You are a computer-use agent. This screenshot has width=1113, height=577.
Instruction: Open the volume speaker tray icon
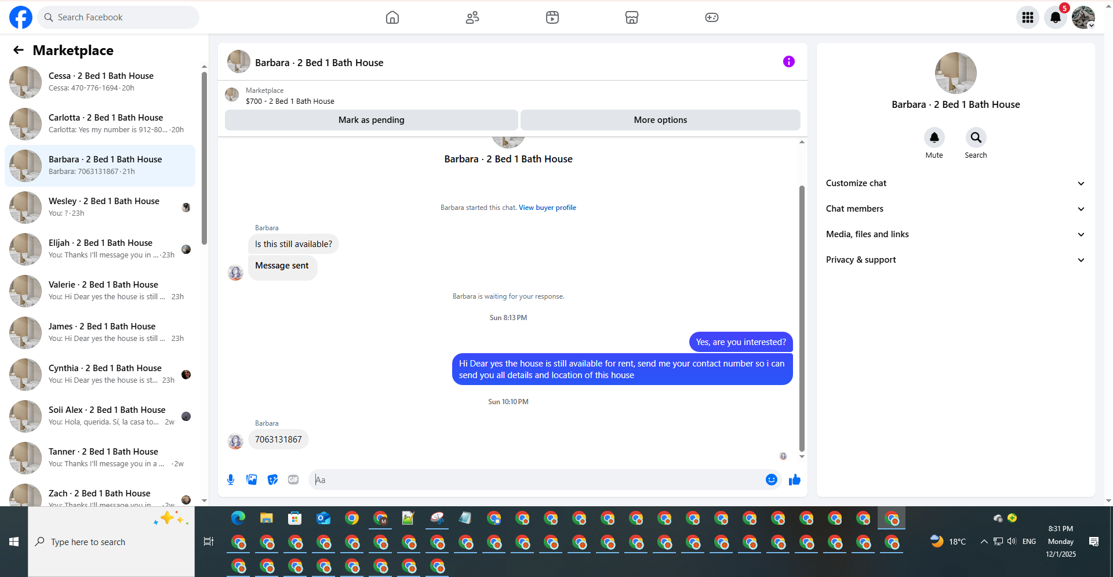(1012, 542)
